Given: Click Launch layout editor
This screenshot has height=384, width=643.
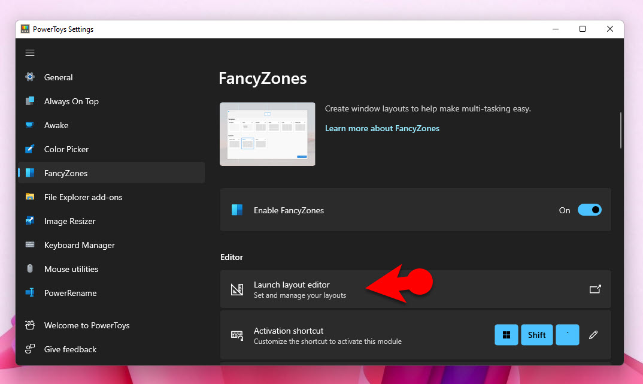Looking at the screenshot, I should [x=415, y=289].
